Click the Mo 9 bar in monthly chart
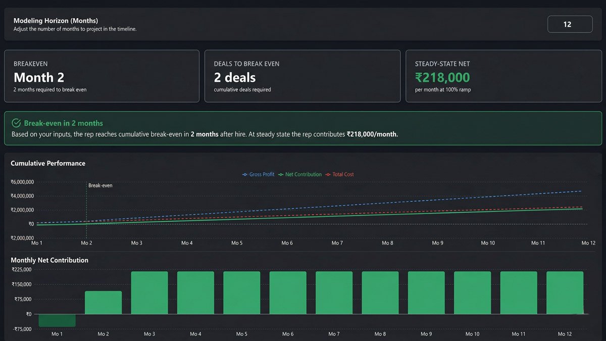 (426, 293)
